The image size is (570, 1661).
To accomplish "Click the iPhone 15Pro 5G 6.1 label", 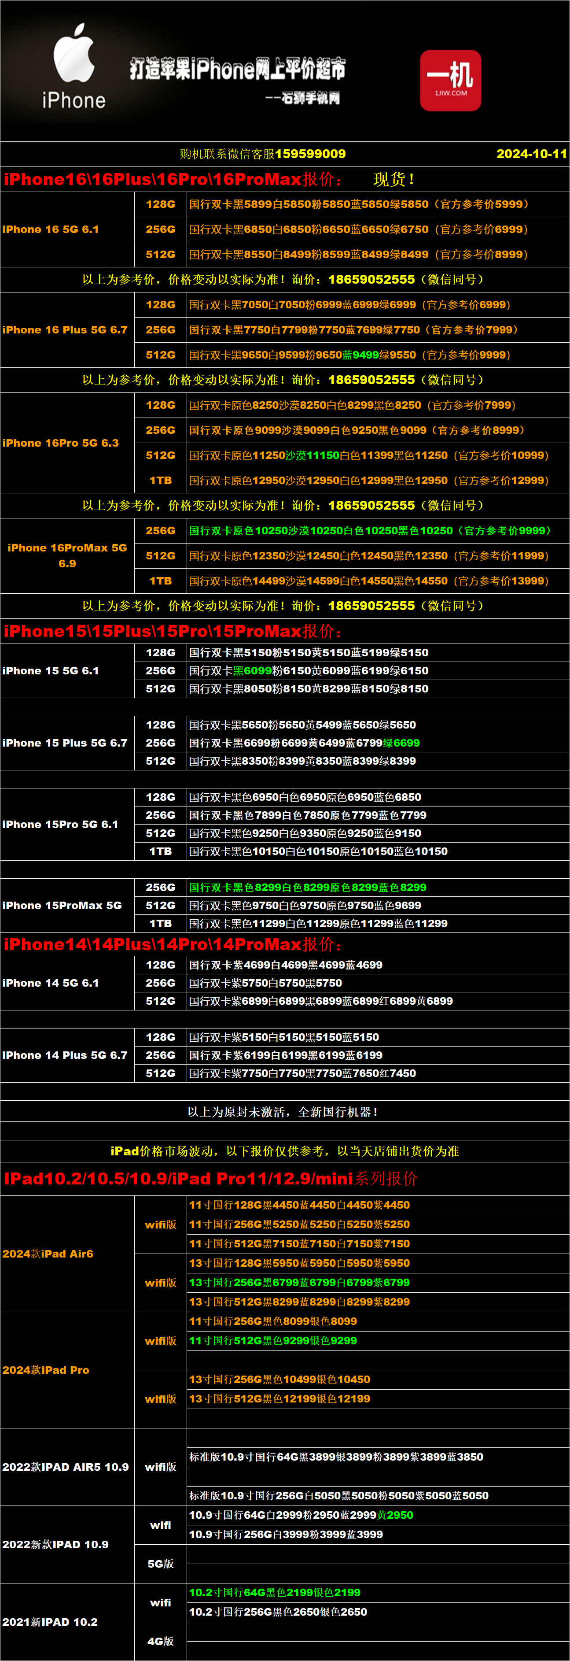I will pyautogui.click(x=61, y=825).
